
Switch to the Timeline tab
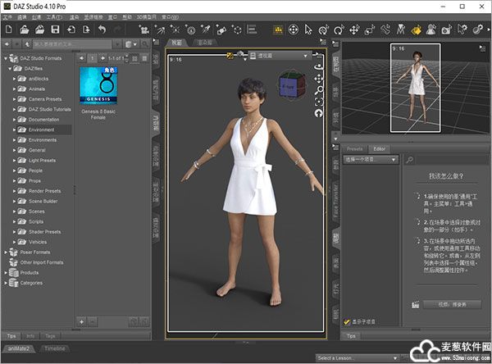click(55, 348)
